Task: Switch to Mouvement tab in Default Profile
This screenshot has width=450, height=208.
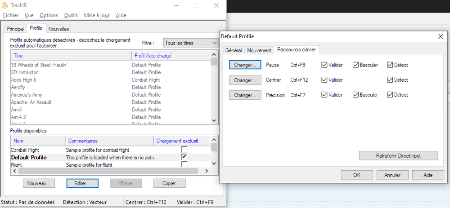Action: (259, 50)
